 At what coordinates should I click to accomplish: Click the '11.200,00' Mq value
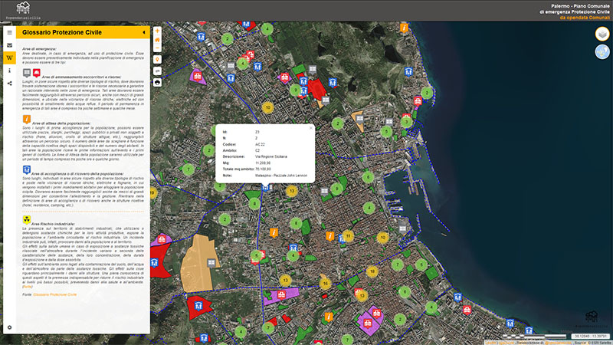(x=263, y=163)
